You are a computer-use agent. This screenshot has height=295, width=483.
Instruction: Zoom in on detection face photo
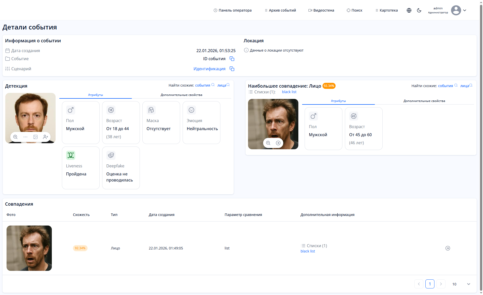click(15, 137)
